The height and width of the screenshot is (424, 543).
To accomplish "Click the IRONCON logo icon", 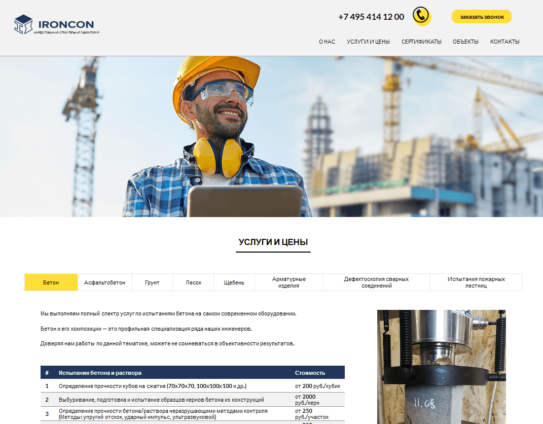I will (x=23, y=24).
